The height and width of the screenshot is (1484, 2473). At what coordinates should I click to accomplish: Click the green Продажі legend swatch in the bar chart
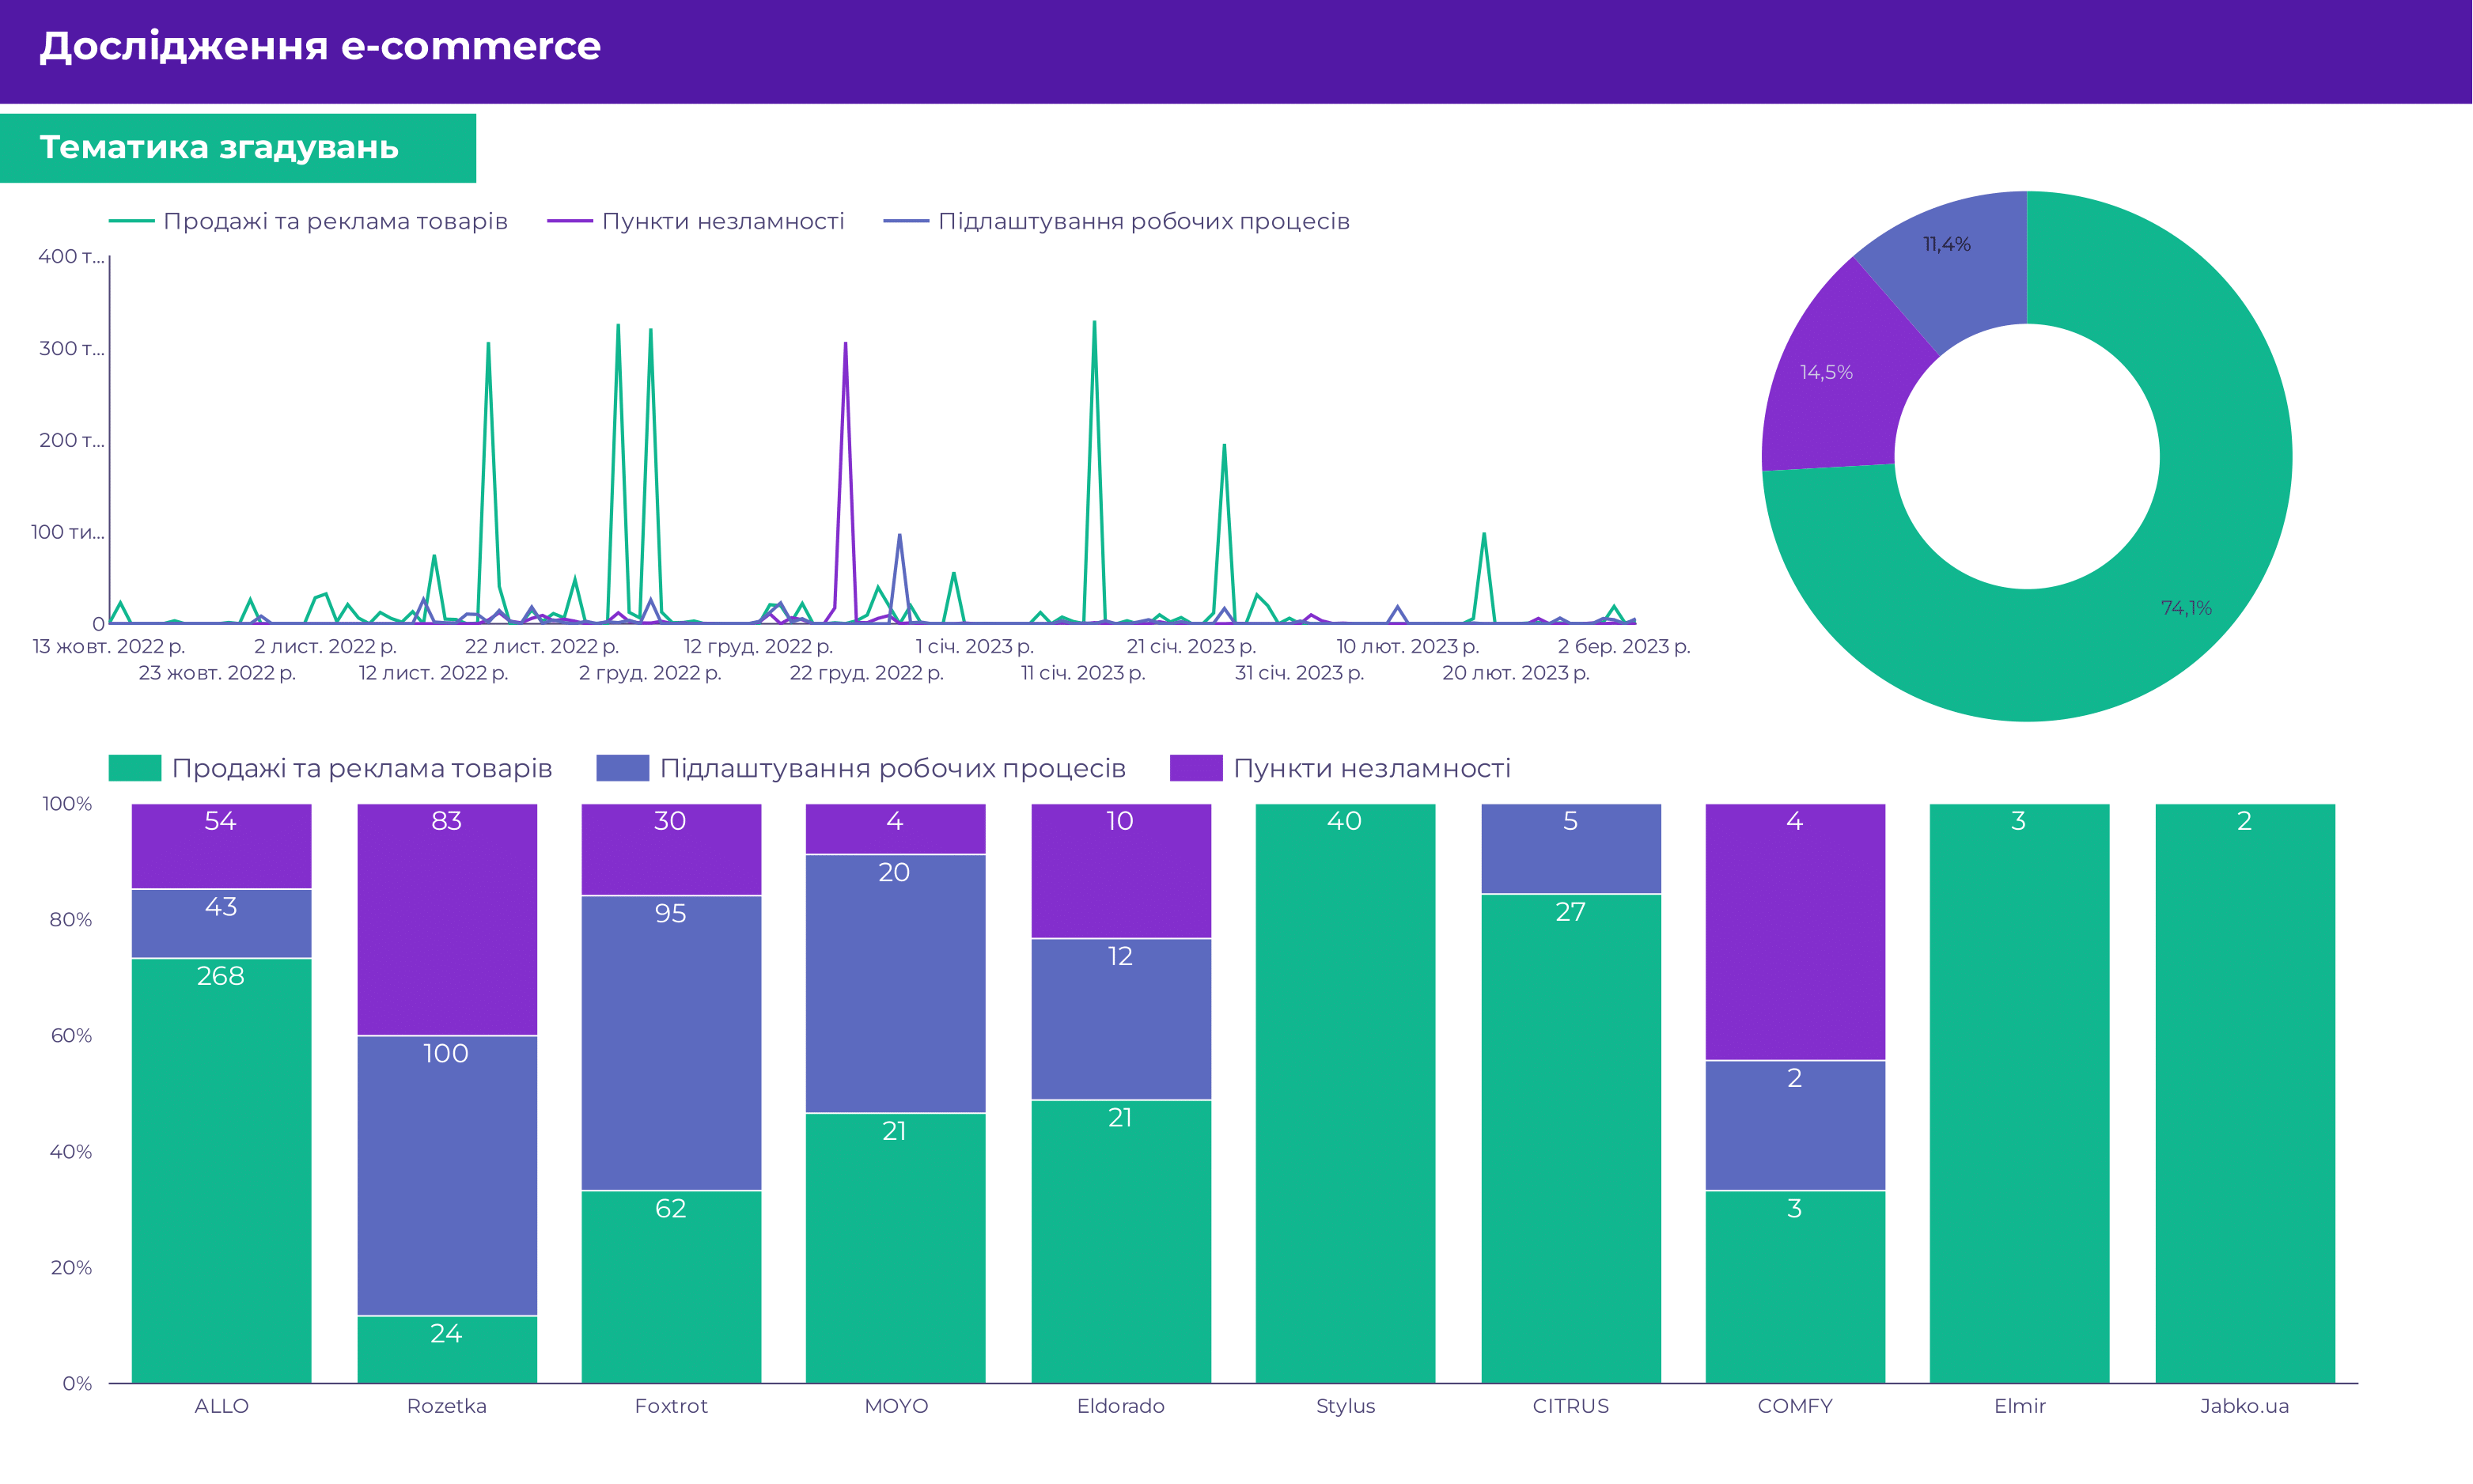click(x=134, y=768)
